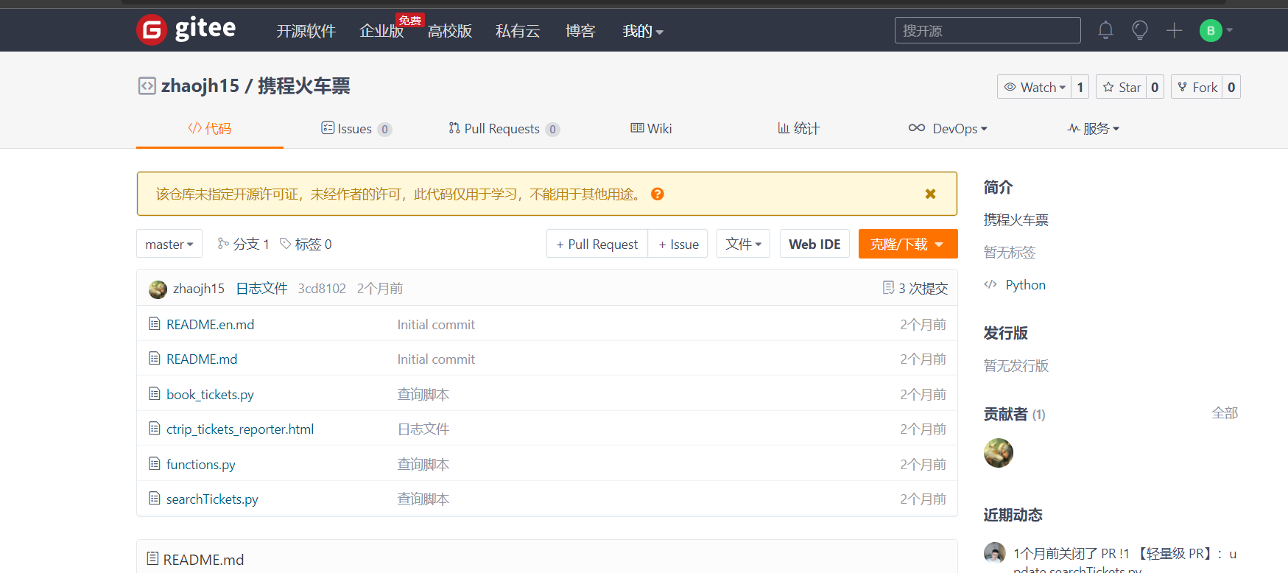Click the zhaojh15 committer avatar
This screenshot has width=1288, height=573.
158,289
